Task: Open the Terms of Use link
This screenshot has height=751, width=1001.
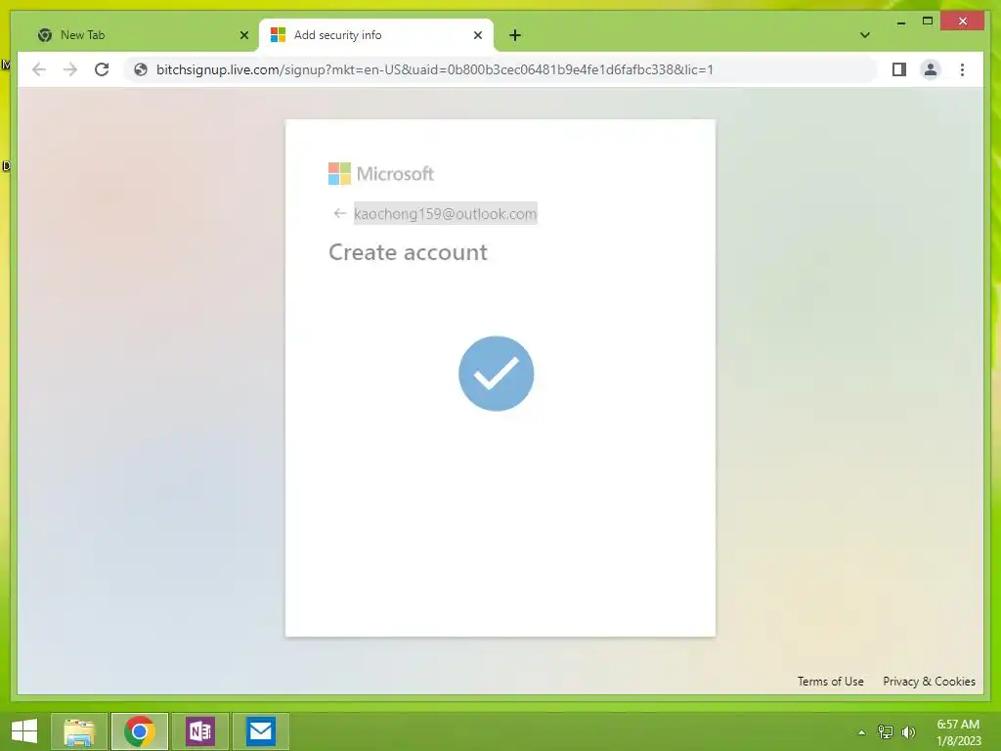Action: (830, 682)
